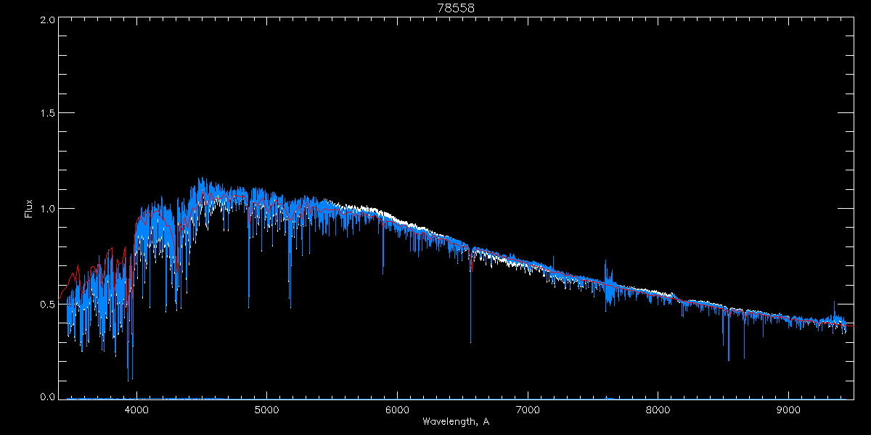Viewport: 871px width, 435px height.
Task: Click the Flux y-axis label
Action: pos(29,209)
